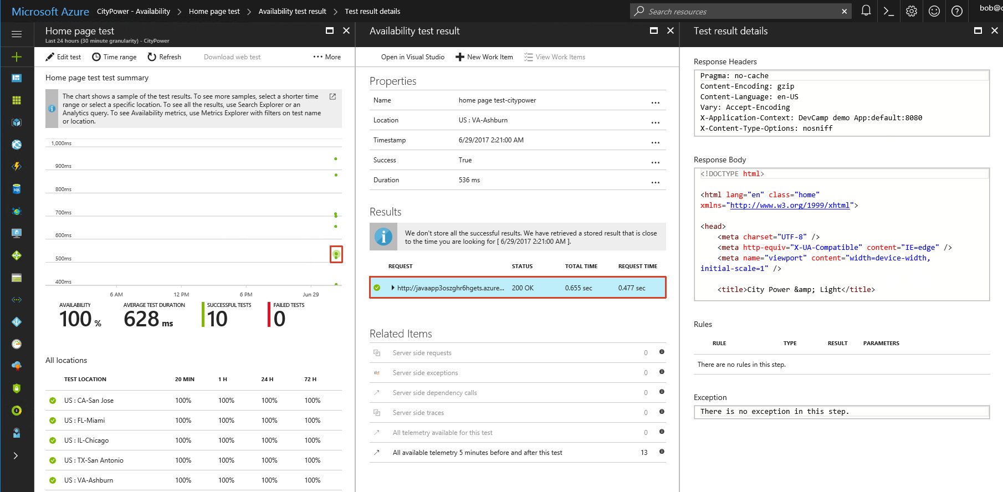Open Storage accounts icon in sidebar

click(x=17, y=278)
